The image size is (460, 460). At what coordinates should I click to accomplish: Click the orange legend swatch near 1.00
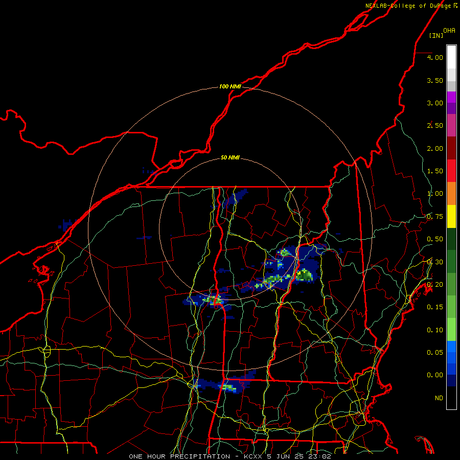[x=451, y=194]
